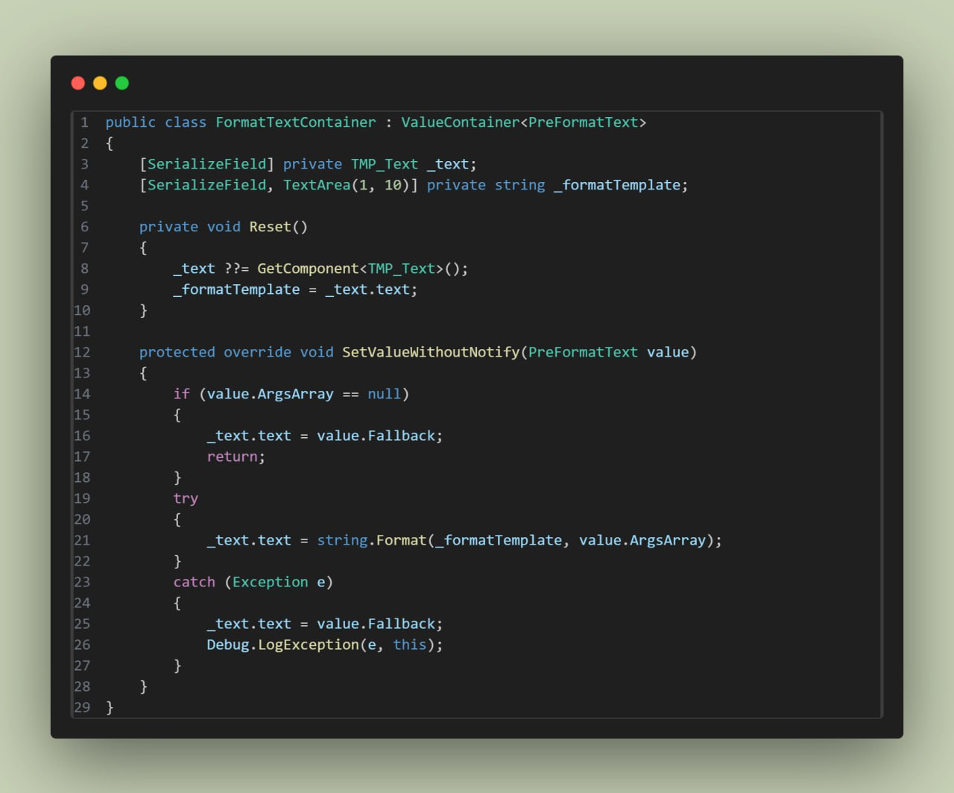Click the if keyword on line 14
This screenshot has width=954, height=793.
click(x=181, y=394)
